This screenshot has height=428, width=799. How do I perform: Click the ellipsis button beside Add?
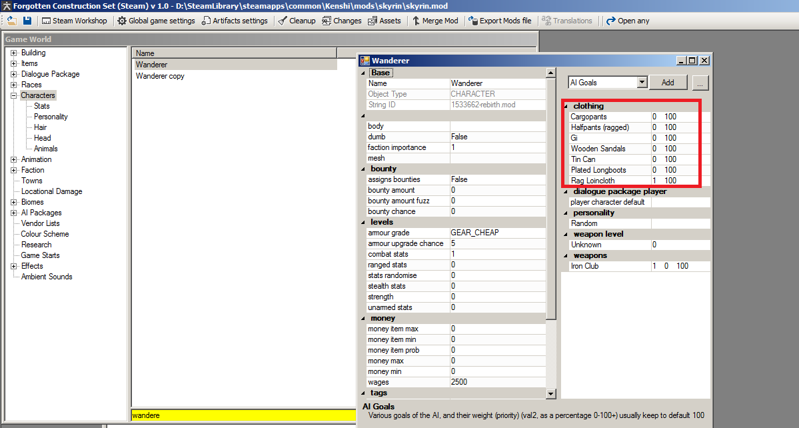click(700, 83)
